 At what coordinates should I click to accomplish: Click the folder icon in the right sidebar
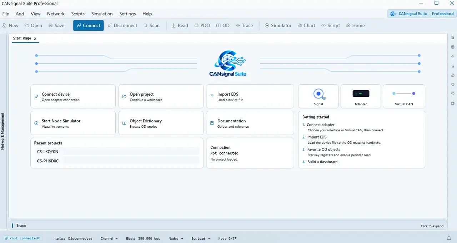point(453,103)
